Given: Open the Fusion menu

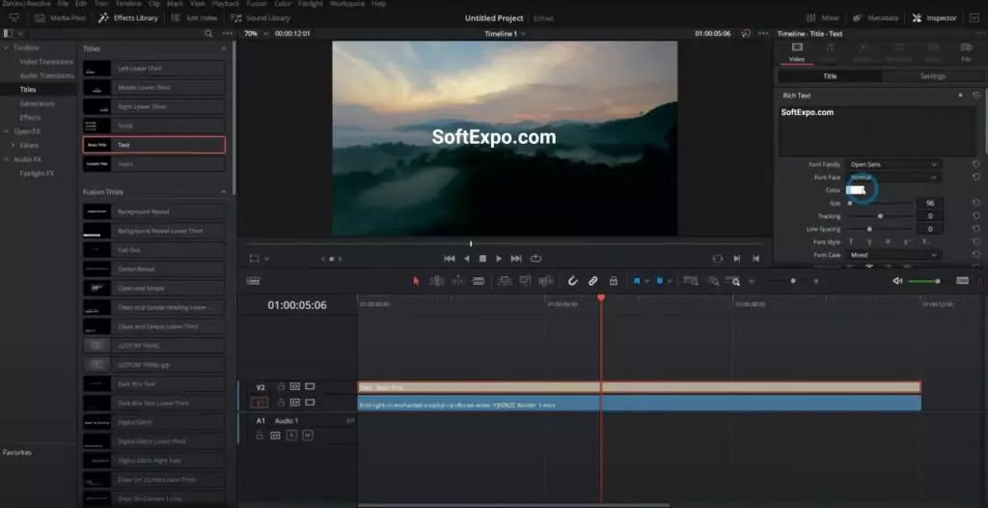Looking at the screenshot, I should [x=256, y=4].
